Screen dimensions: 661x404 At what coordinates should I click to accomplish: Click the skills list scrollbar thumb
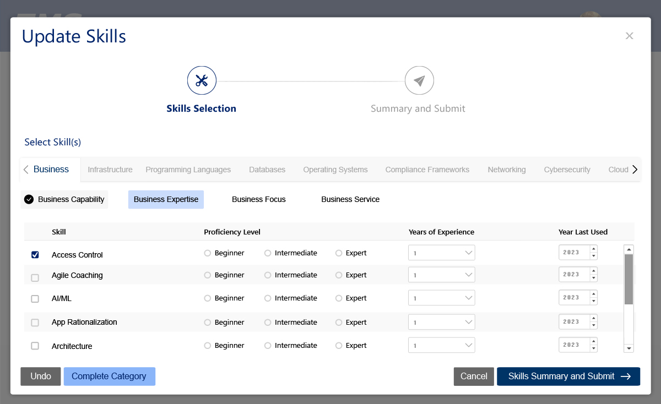pos(629,279)
